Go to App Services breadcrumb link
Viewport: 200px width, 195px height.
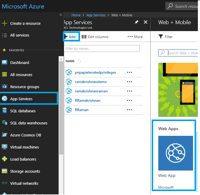(x=96, y=15)
